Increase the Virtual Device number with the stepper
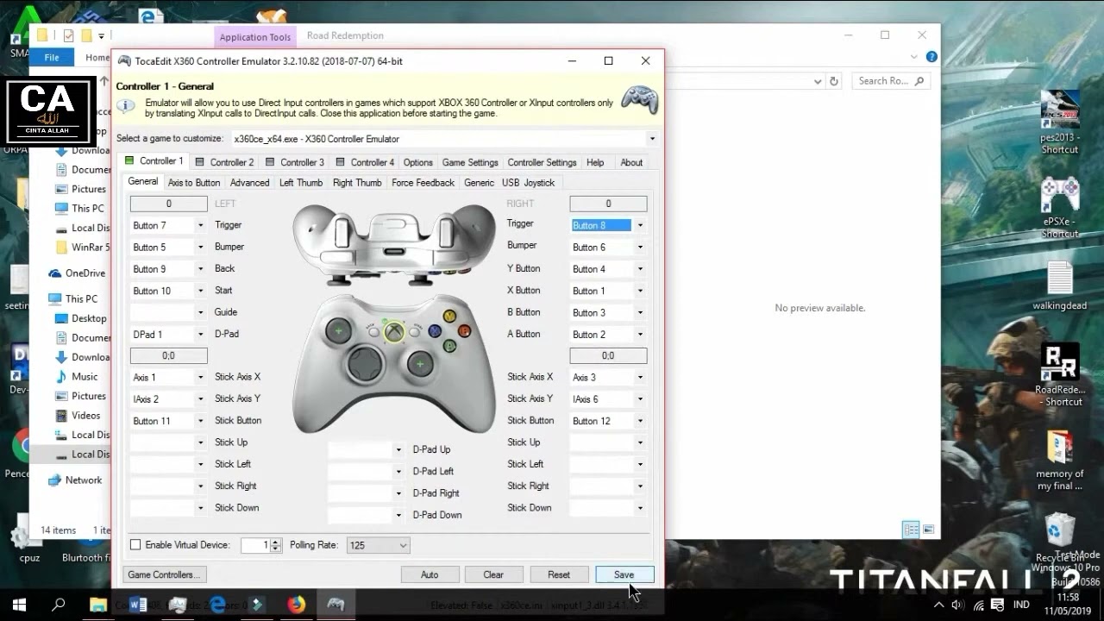1104x621 pixels. coord(276,542)
